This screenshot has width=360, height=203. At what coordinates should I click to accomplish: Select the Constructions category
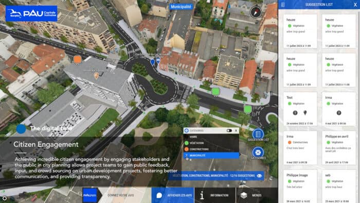[211, 149]
